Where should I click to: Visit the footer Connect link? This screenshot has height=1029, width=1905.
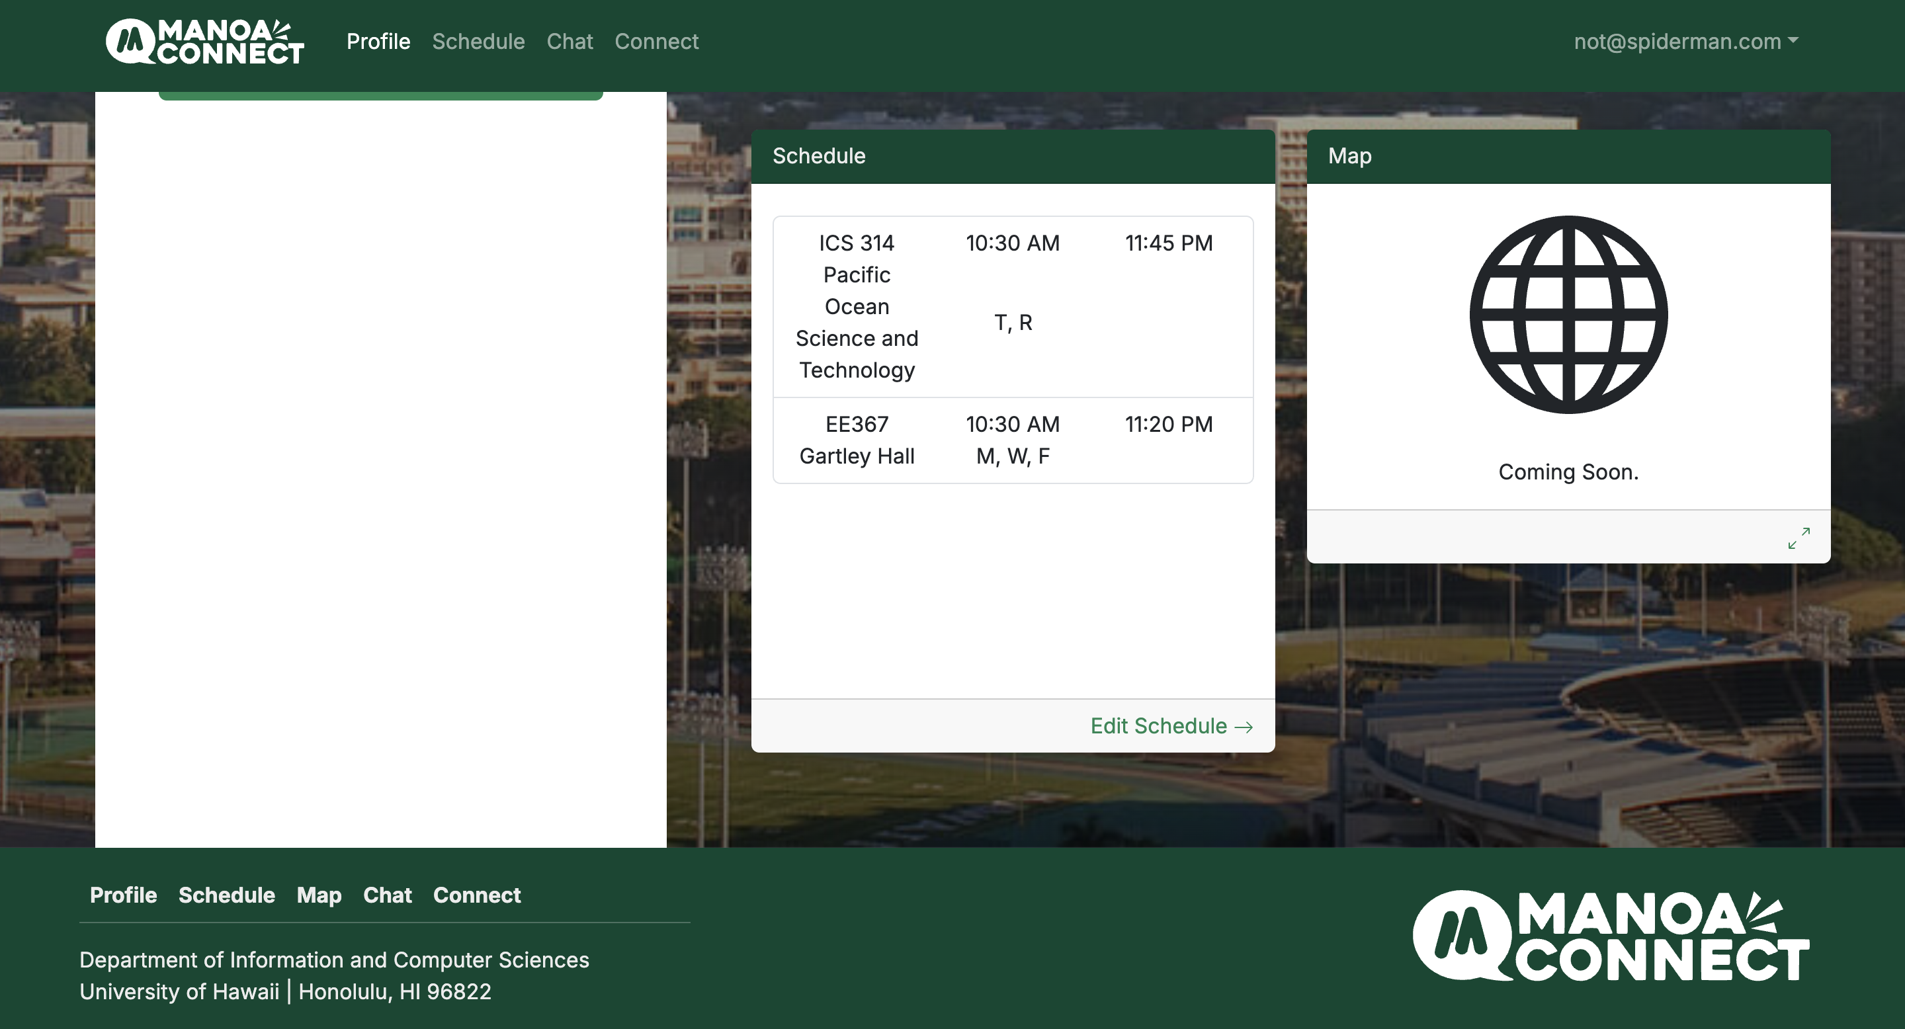[x=476, y=895]
